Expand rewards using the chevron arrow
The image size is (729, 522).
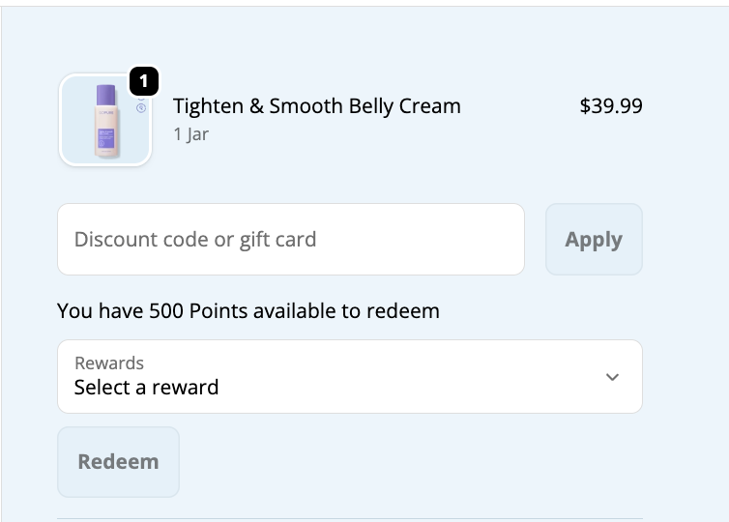pos(612,377)
